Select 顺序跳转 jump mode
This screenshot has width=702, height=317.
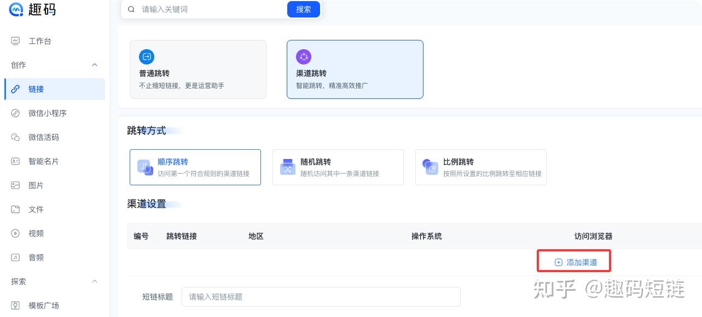[x=195, y=167]
